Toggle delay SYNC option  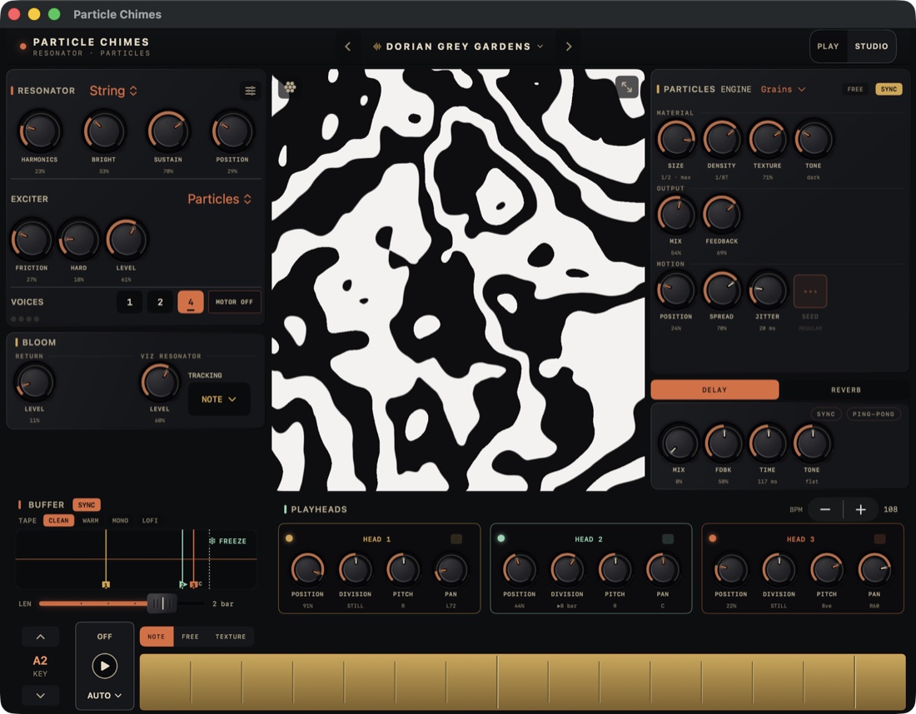point(825,414)
